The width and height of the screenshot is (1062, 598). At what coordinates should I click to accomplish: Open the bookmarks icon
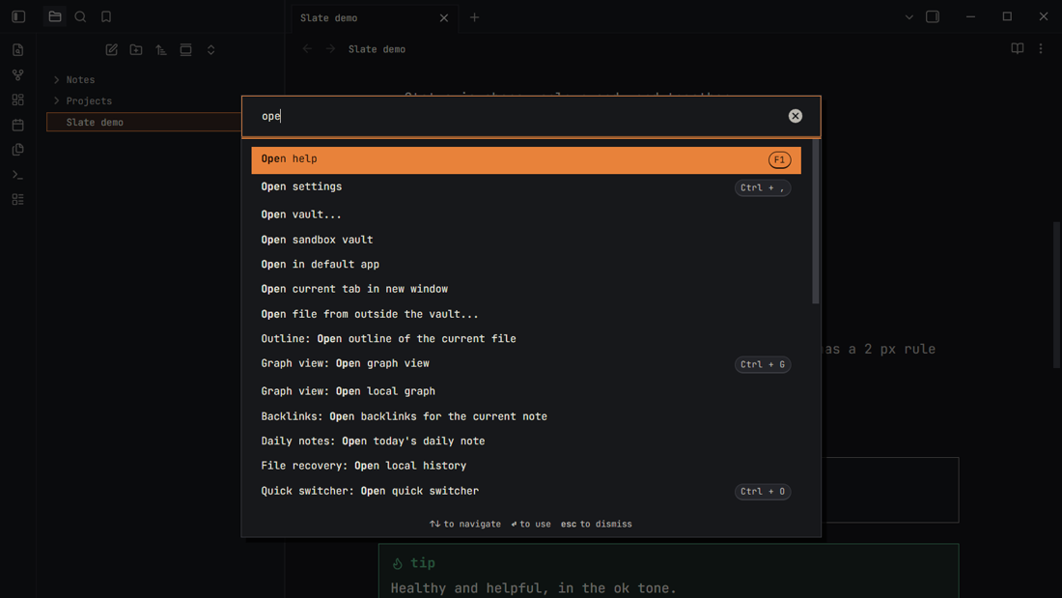coord(106,17)
